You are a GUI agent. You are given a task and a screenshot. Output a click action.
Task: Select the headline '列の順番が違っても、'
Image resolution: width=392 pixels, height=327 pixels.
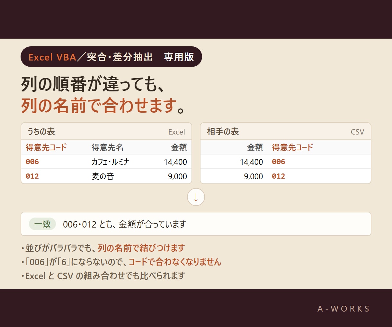(93, 85)
